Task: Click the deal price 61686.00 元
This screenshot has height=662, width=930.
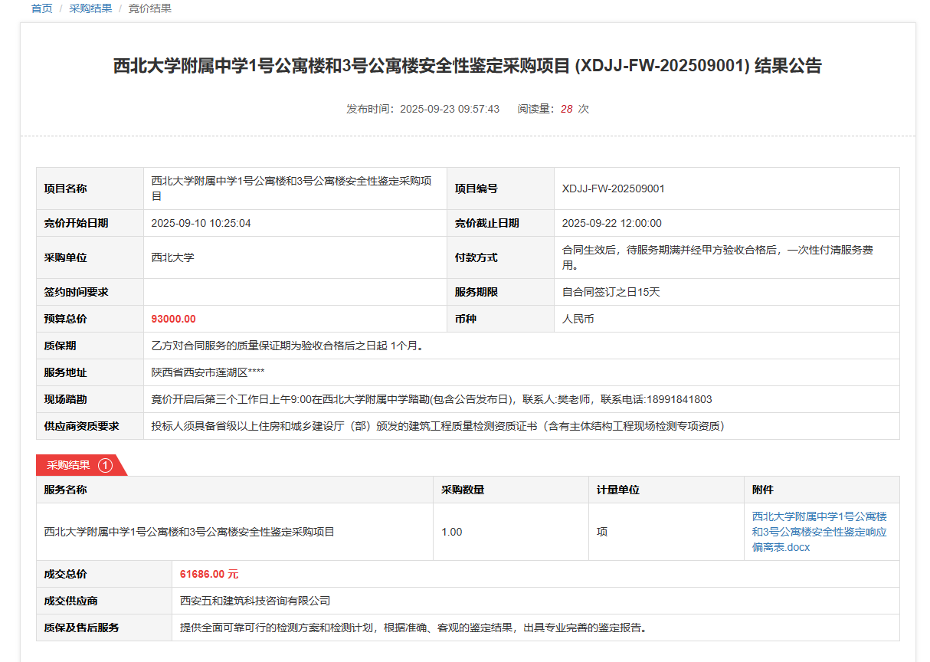Action: point(208,574)
